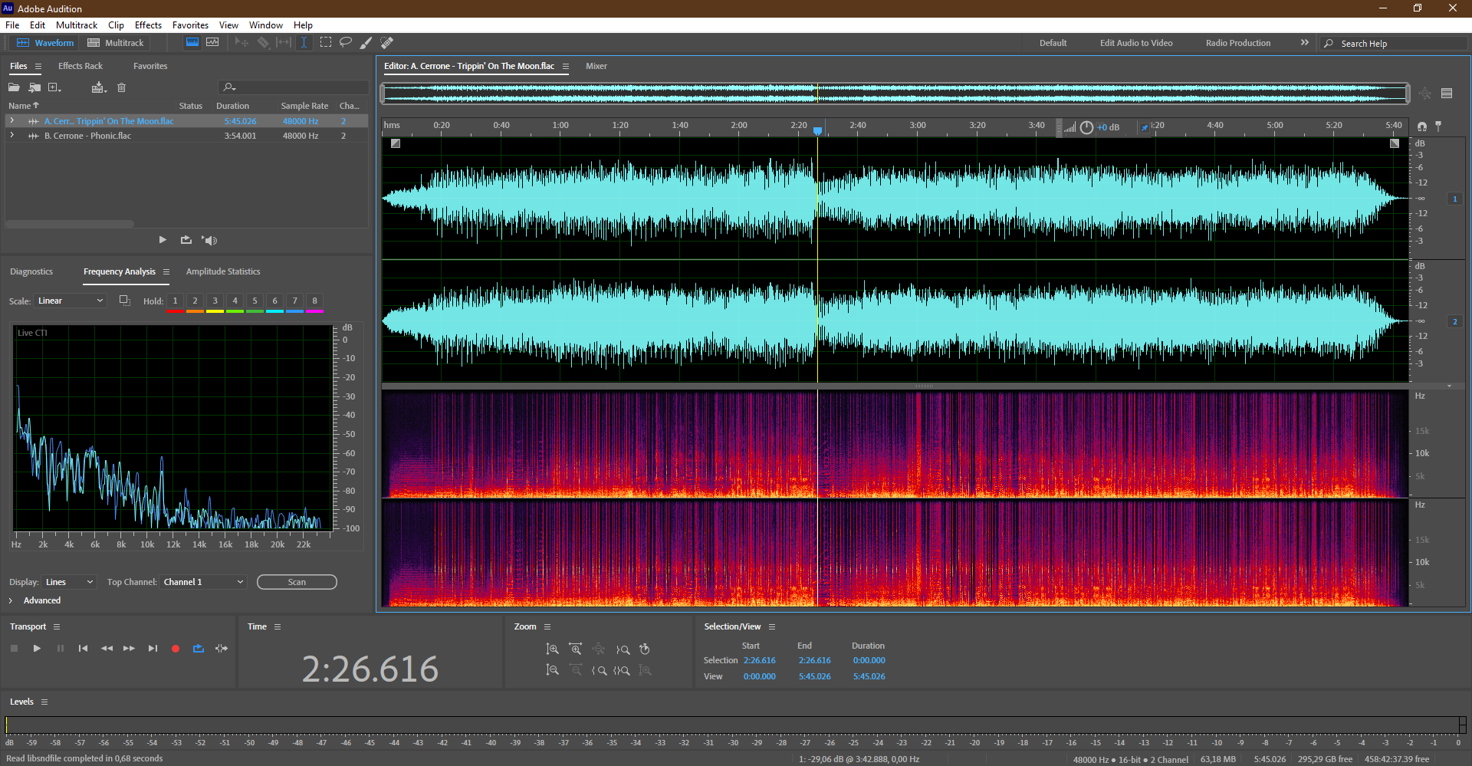
Task: Click the Import File icon
Action: click(x=34, y=87)
